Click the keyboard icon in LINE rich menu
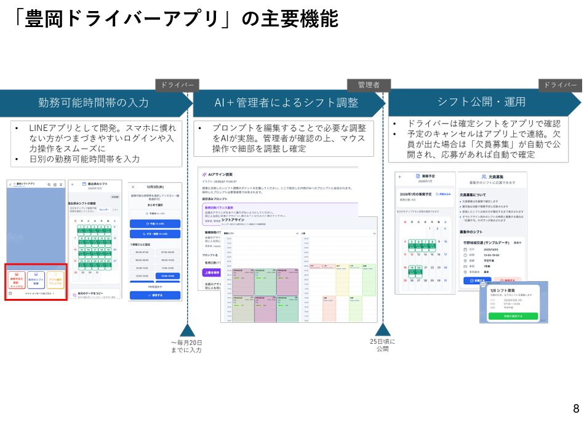The height and width of the screenshot is (433, 584). 10,294
